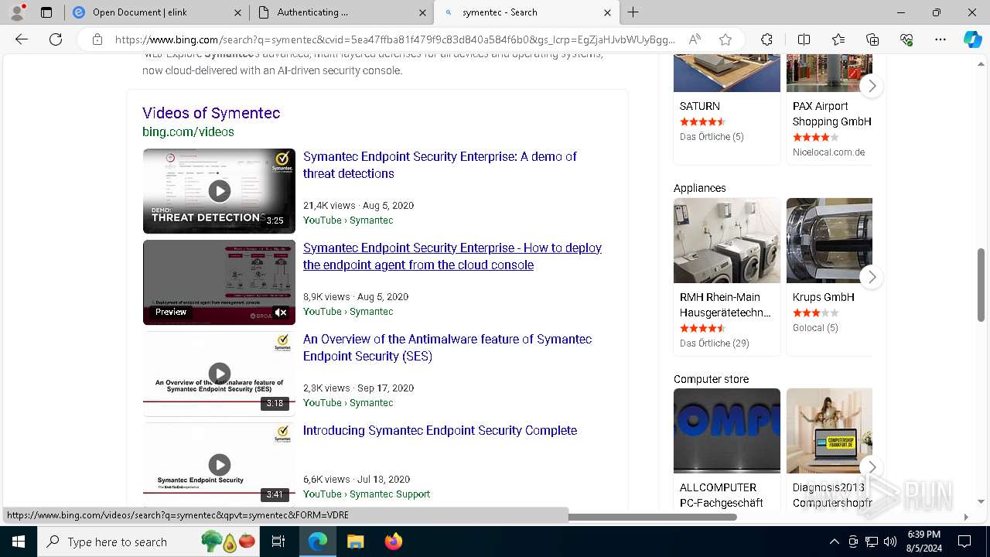Click the Microsoft Edge taskbar icon
The width and height of the screenshot is (990, 557).
318,542
